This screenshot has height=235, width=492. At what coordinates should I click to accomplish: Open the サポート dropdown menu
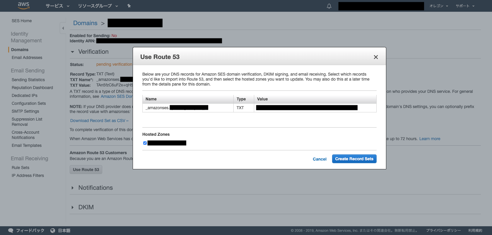coord(465,6)
